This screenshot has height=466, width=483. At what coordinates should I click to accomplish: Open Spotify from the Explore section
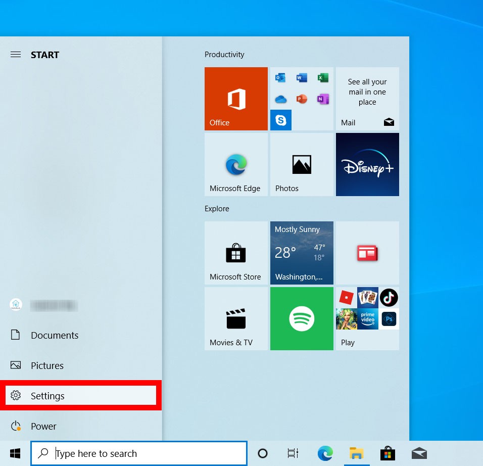[302, 318]
